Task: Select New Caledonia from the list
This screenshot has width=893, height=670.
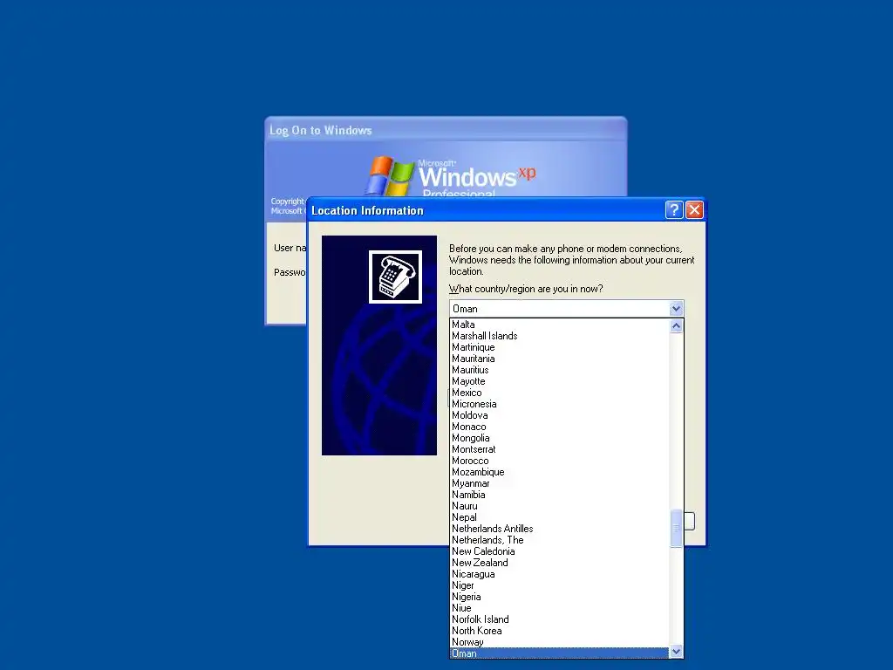Action: click(x=559, y=551)
